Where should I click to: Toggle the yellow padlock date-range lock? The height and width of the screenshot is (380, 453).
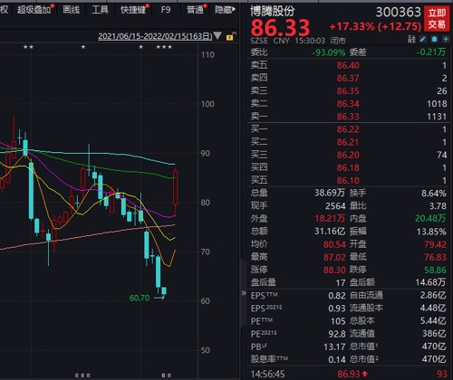tap(231, 36)
